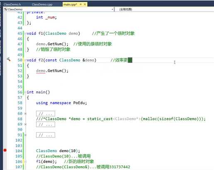
Task: Expand the collapsed region at line 91
Action: (25, 135)
